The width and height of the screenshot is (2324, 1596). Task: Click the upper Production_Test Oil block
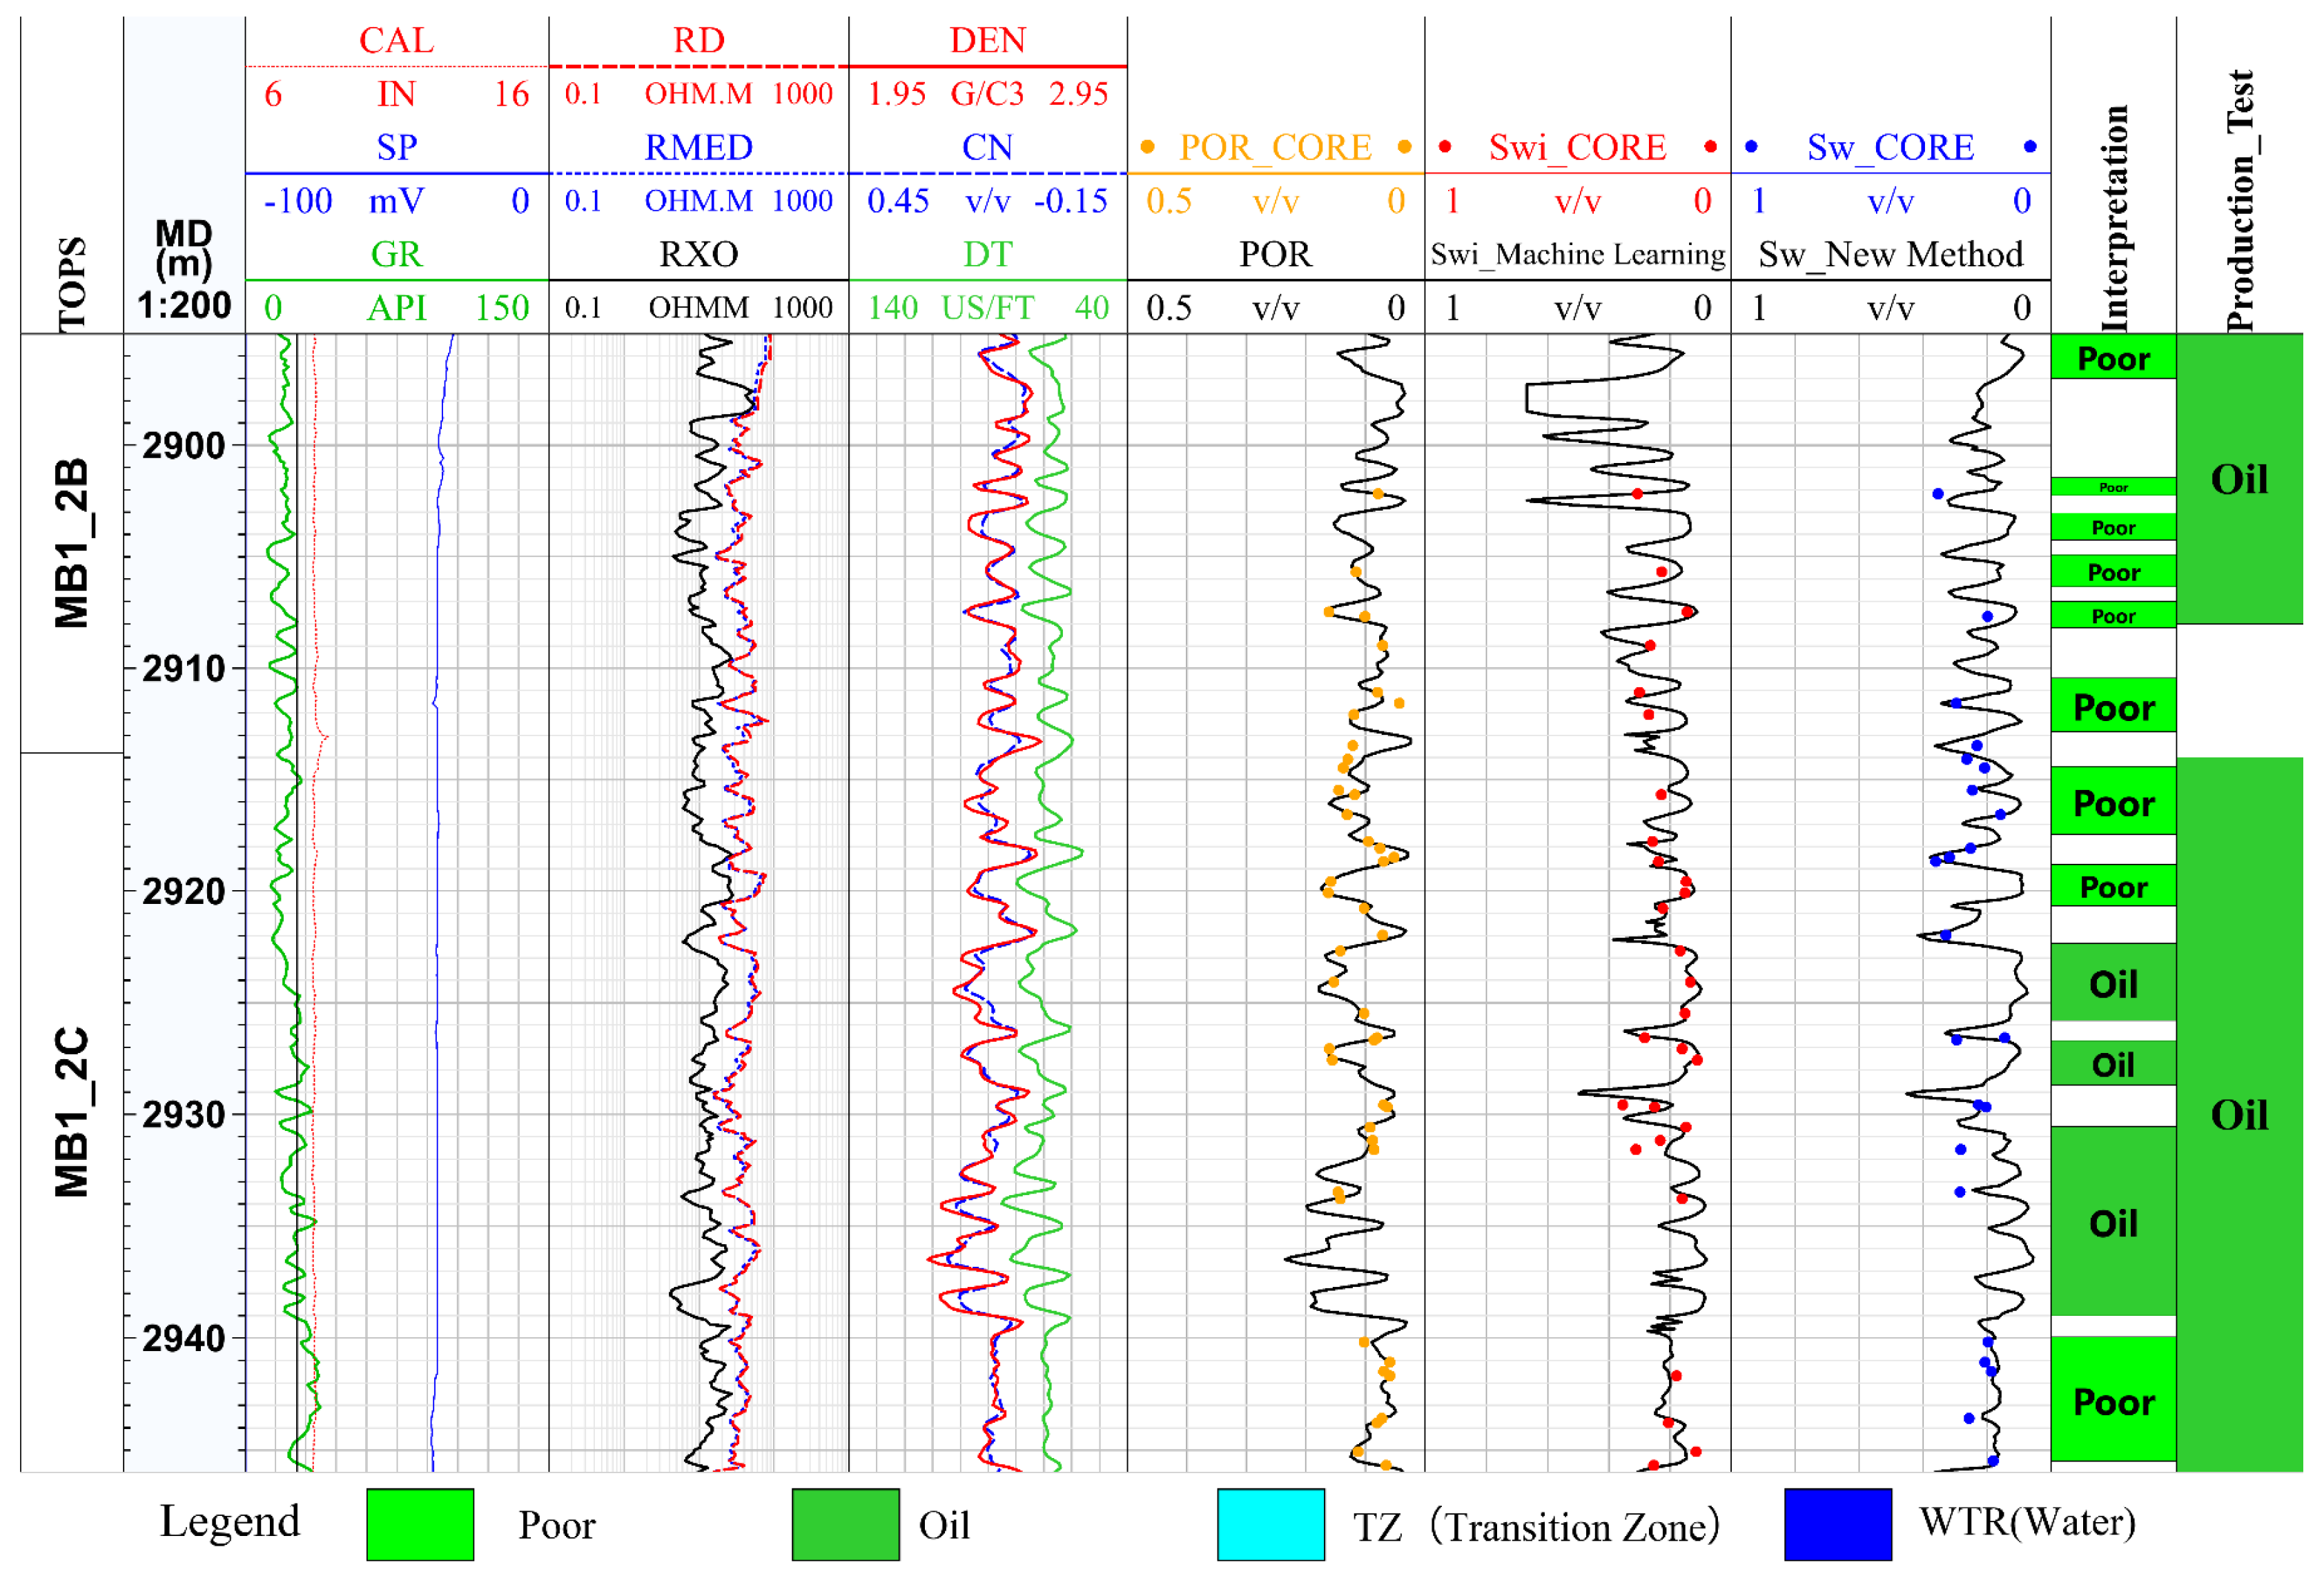tap(2239, 479)
